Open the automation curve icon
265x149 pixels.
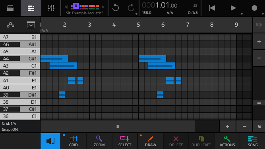10,25
